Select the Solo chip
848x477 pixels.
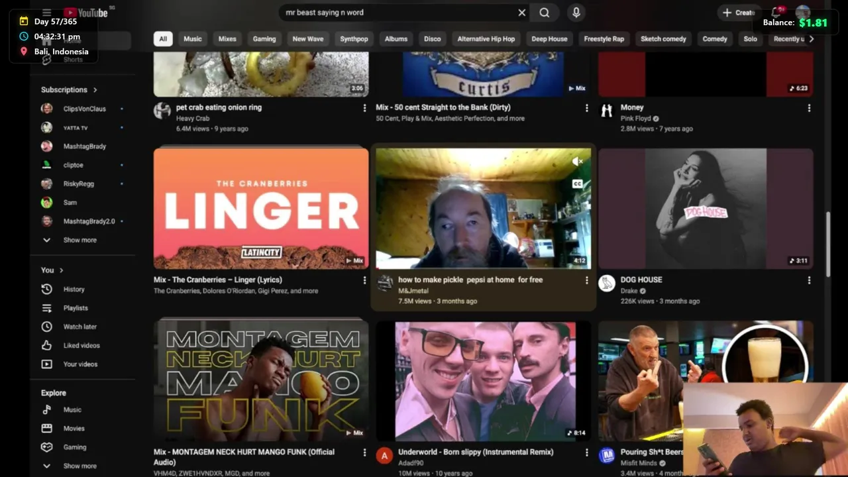click(x=750, y=39)
